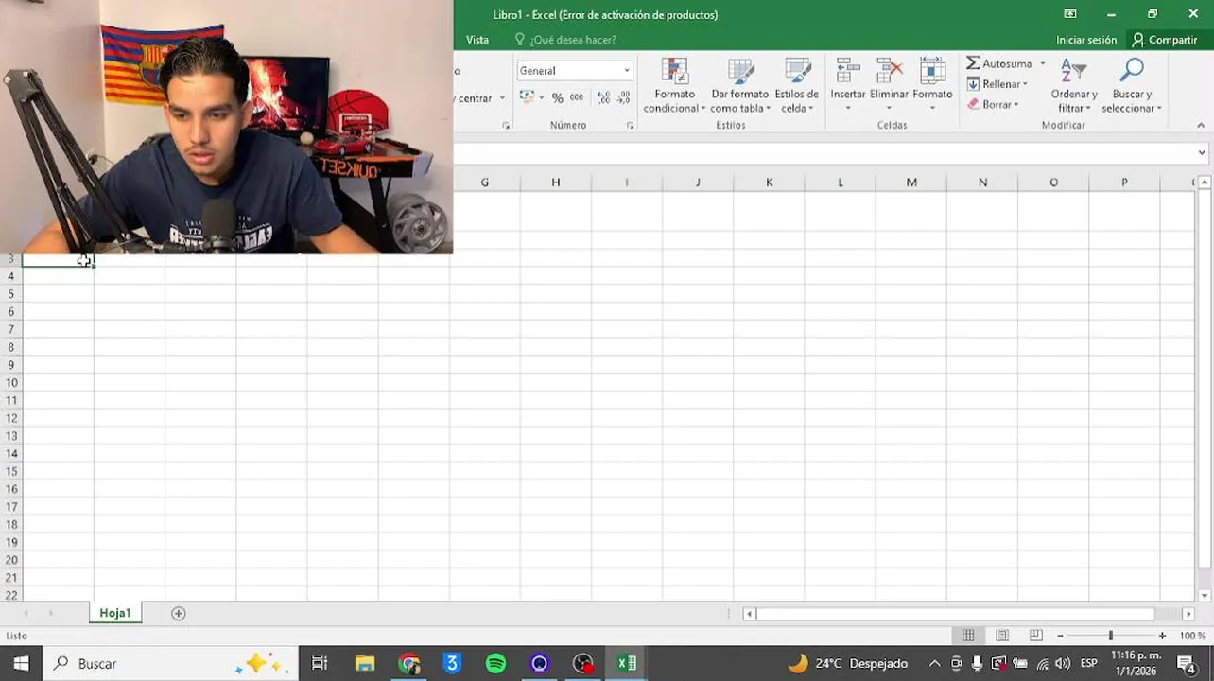The height and width of the screenshot is (681, 1214).
Task: Expand the y centrar merge dropdown arrow
Action: click(502, 98)
